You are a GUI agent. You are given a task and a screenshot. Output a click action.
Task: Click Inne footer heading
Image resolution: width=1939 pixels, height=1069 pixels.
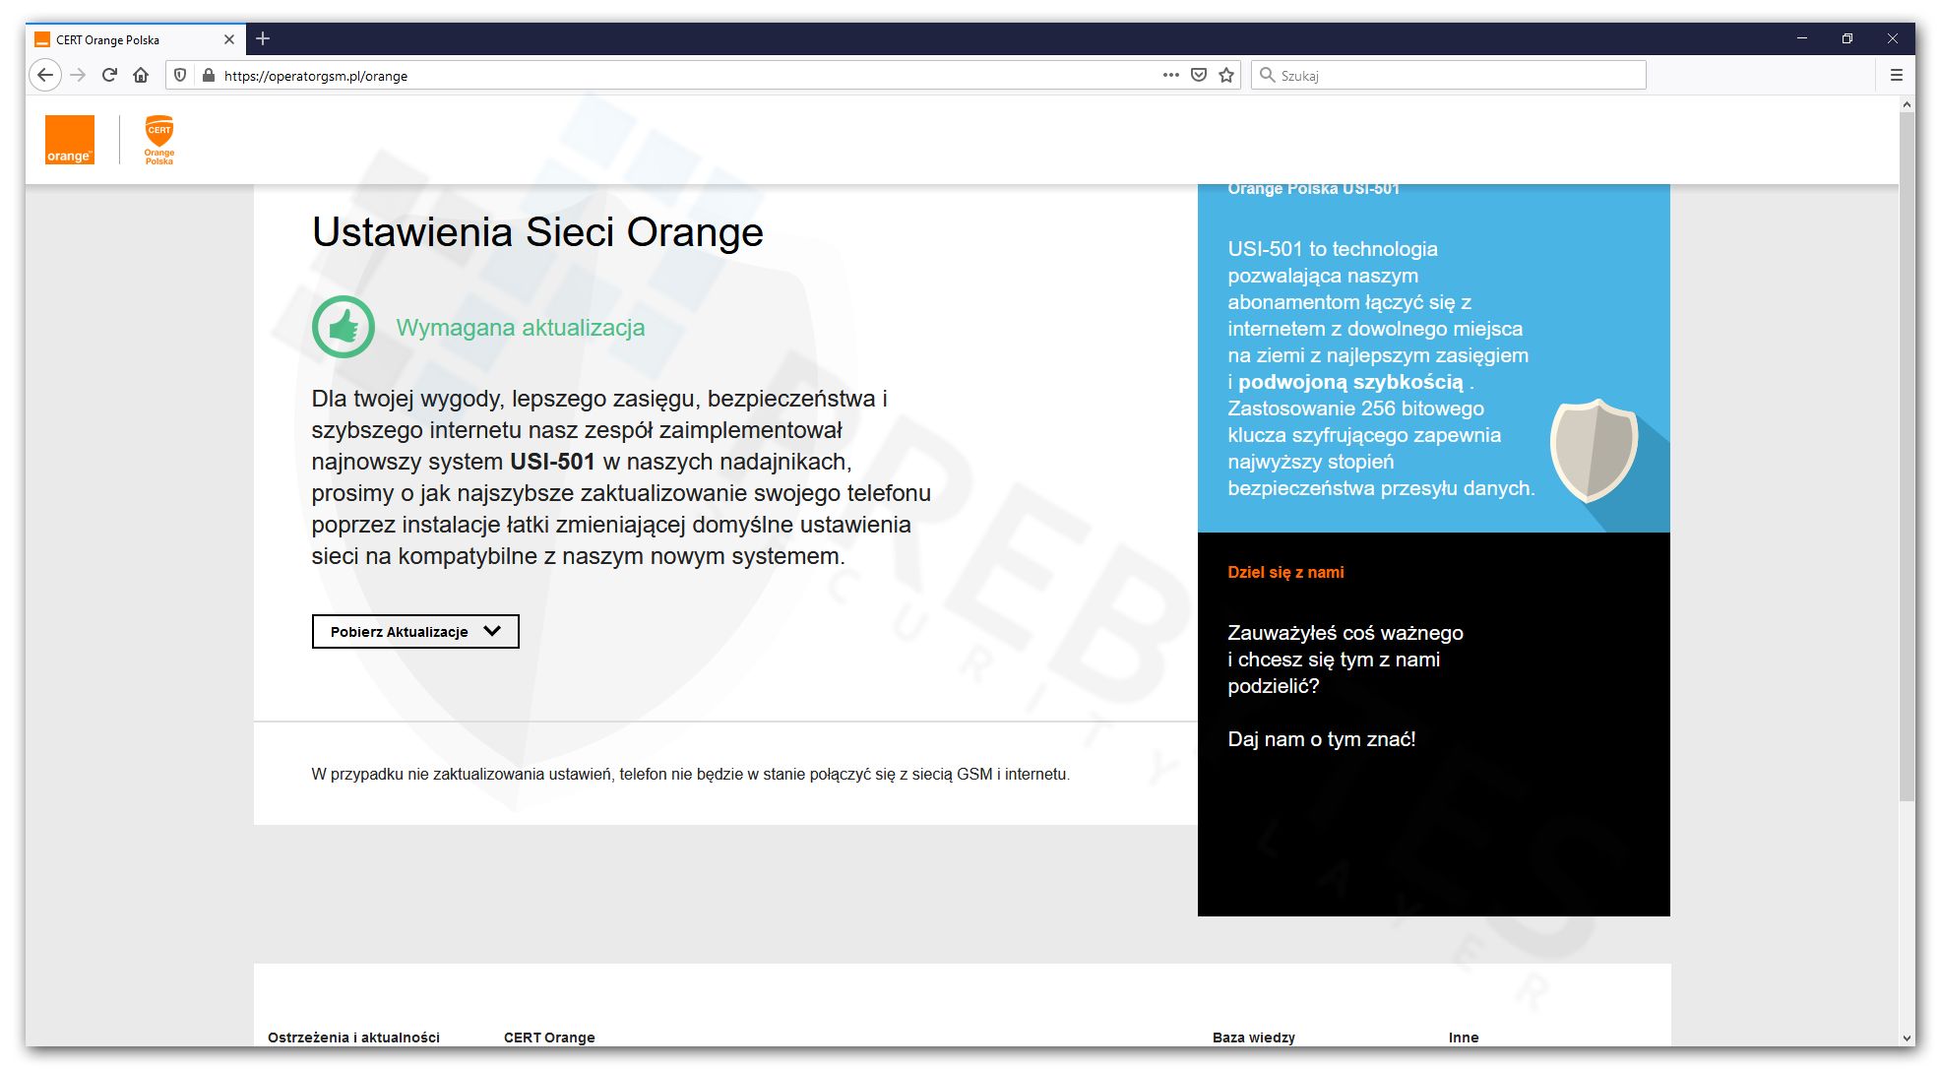(x=1464, y=1038)
